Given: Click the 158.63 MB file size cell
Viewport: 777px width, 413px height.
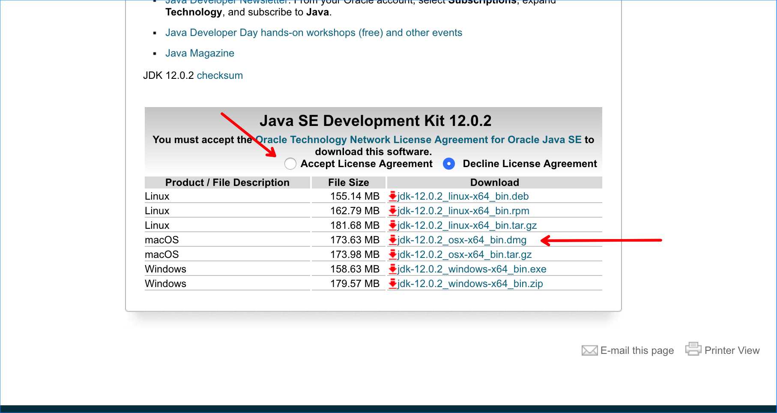Looking at the screenshot, I should (x=349, y=269).
